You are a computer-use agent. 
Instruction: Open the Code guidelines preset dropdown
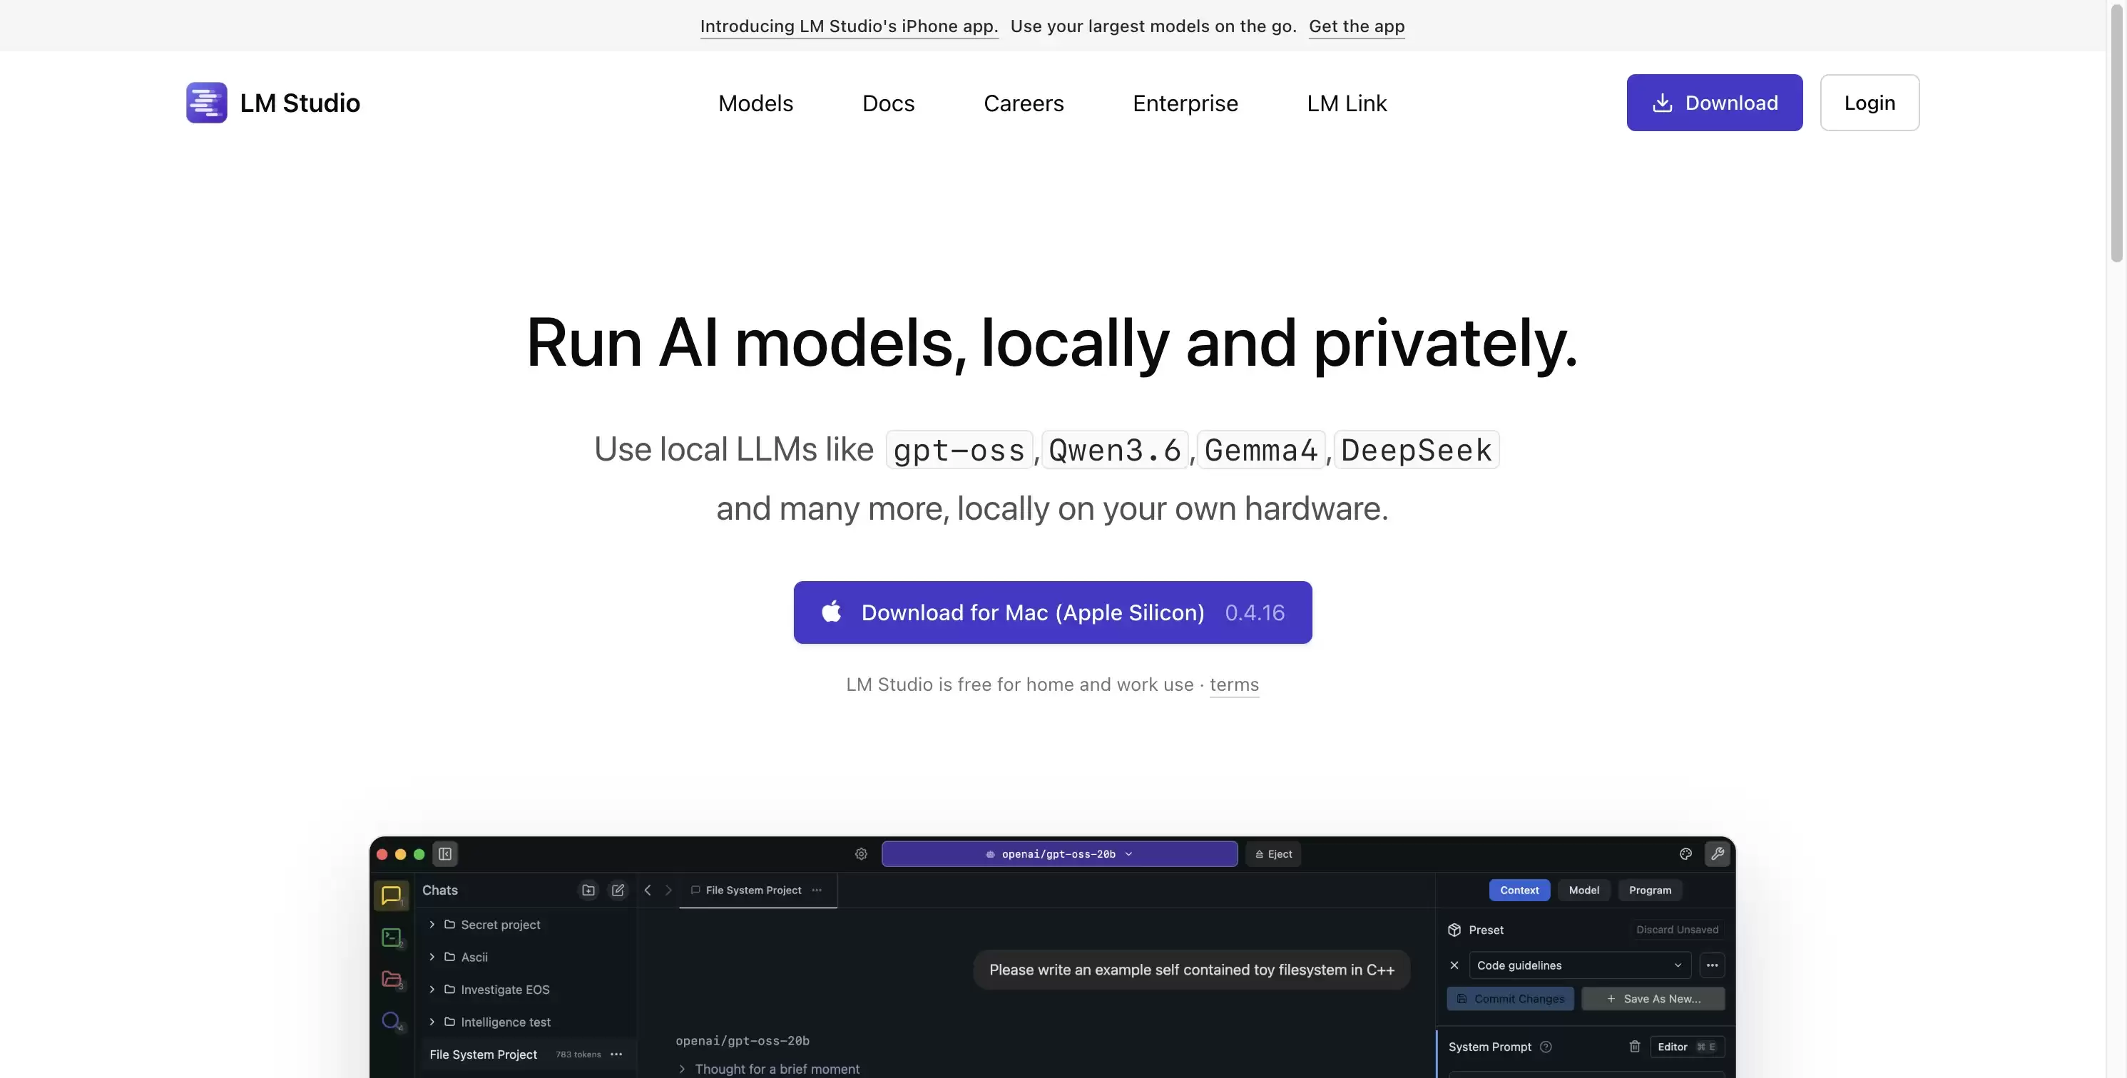point(1580,965)
